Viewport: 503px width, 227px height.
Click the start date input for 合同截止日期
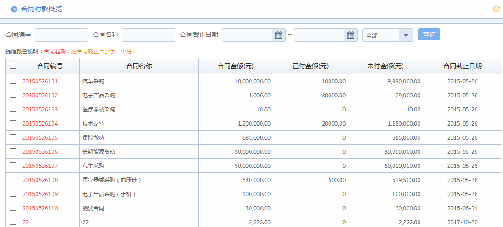[247, 35]
